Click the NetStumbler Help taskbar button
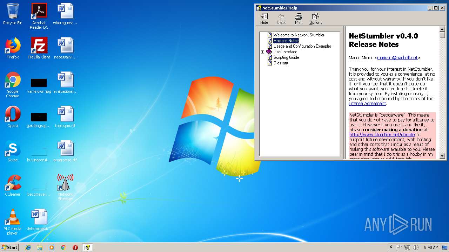The height and width of the screenshot is (252, 449). click(87, 247)
